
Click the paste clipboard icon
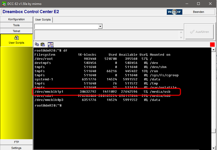click(x=43, y=44)
